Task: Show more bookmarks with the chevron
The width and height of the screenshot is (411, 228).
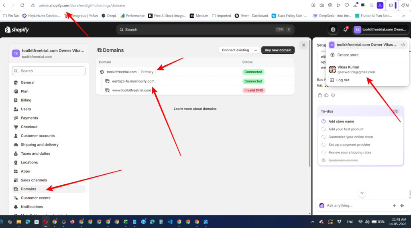Action: click(404, 16)
